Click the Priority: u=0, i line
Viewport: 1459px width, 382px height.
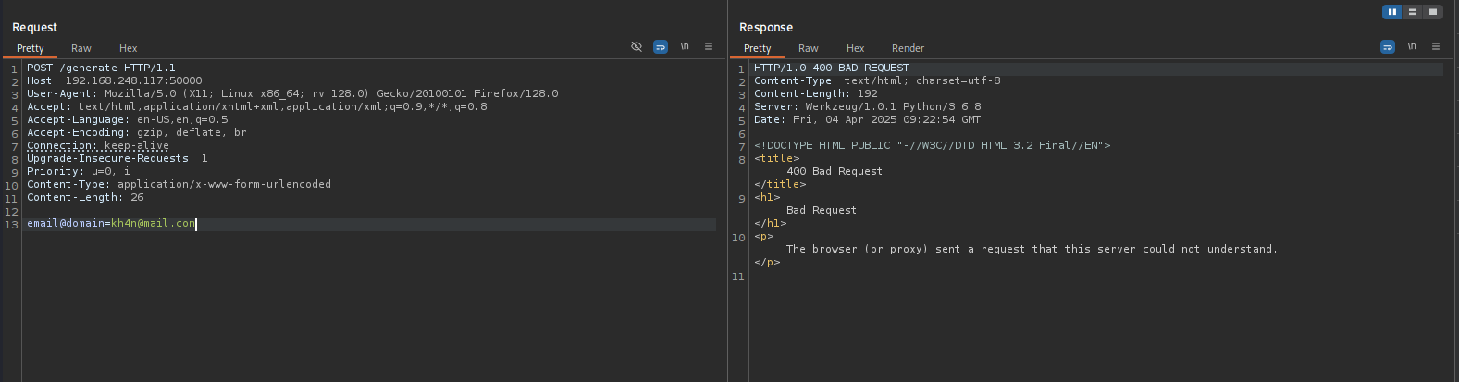click(x=79, y=171)
